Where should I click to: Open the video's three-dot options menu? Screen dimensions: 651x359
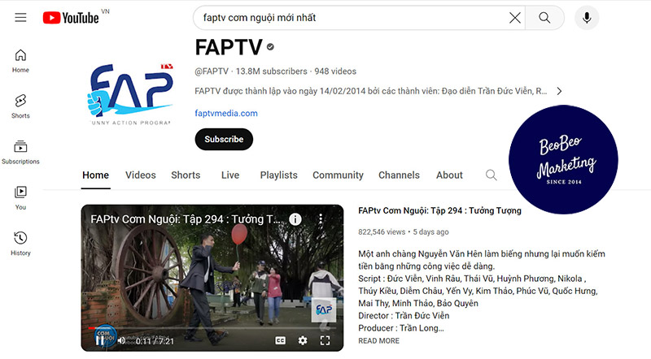(321, 219)
